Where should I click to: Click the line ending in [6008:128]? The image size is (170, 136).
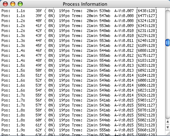pos(79,80)
